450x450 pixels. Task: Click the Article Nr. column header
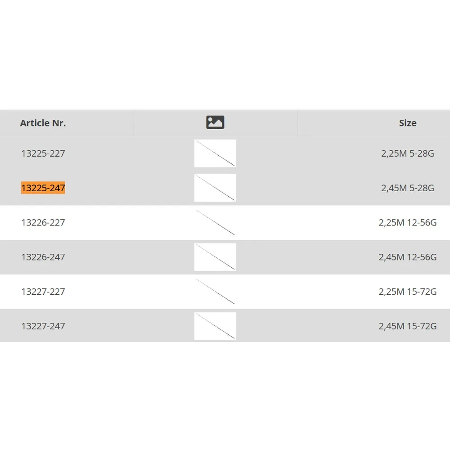[x=43, y=123]
